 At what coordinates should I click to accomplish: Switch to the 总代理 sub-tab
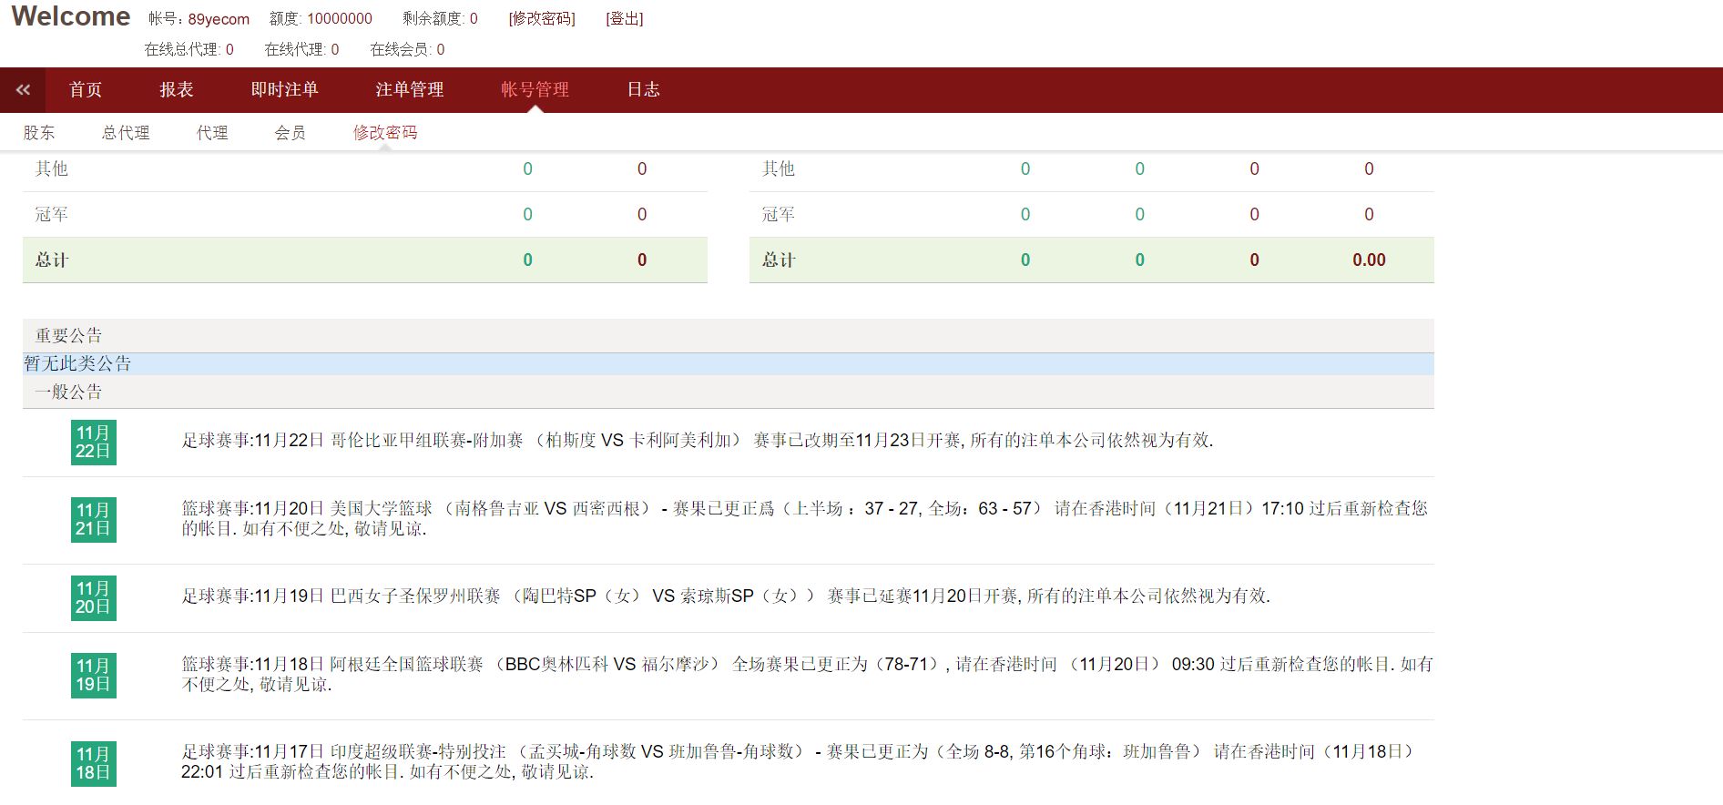126,133
